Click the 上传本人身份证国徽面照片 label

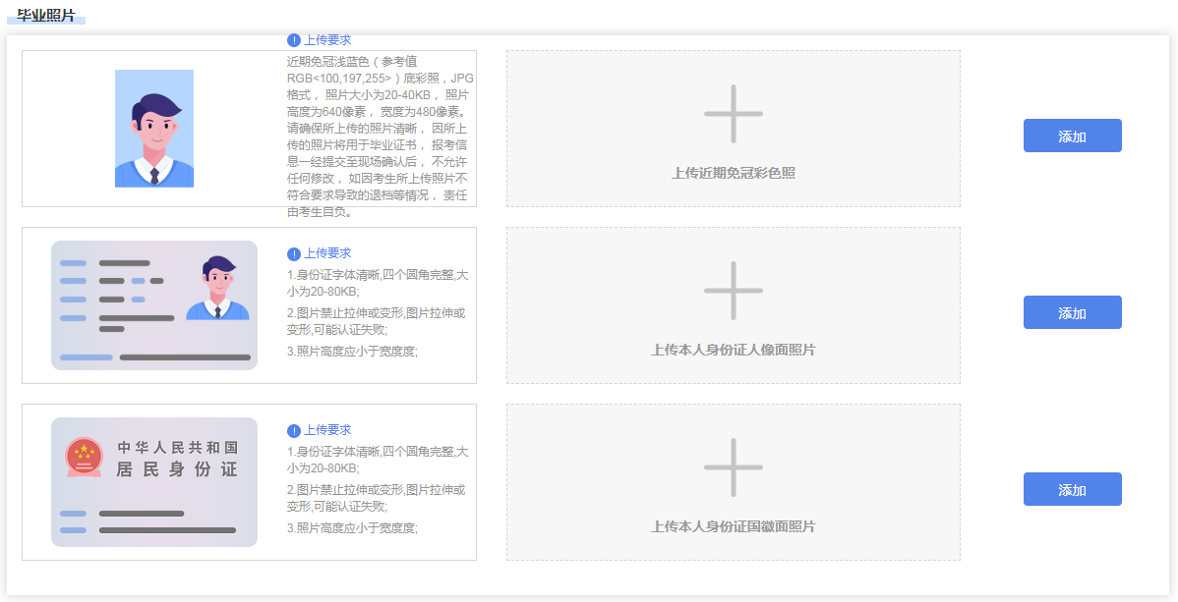coord(733,526)
